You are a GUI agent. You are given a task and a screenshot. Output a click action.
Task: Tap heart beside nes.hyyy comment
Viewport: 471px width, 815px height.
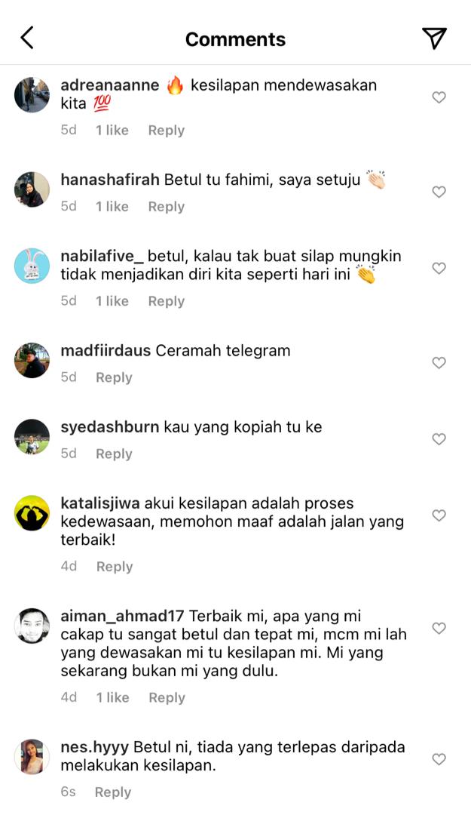[x=439, y=759]
